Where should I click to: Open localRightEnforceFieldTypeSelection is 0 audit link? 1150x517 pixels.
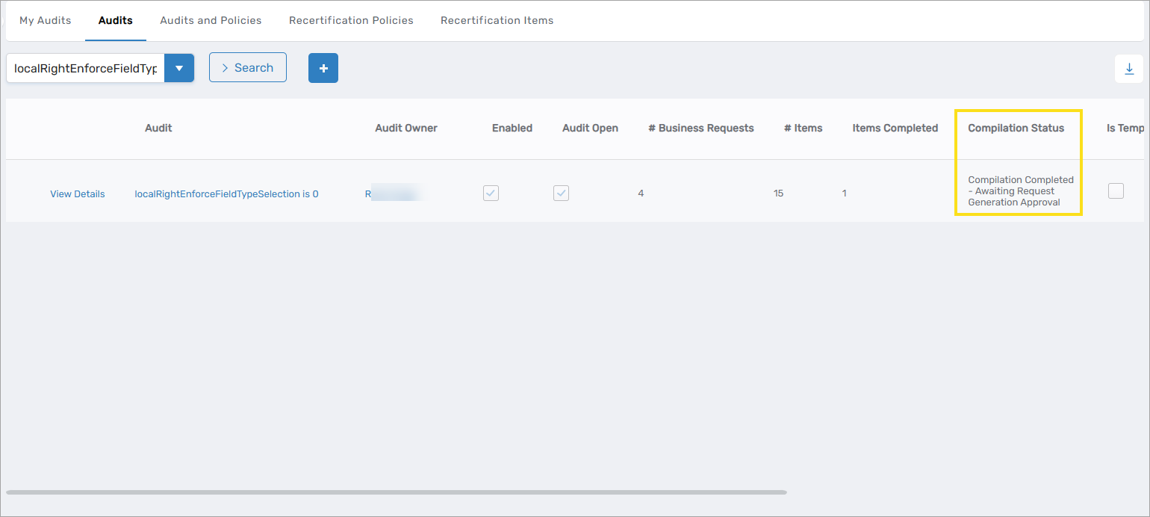(226, 194)
